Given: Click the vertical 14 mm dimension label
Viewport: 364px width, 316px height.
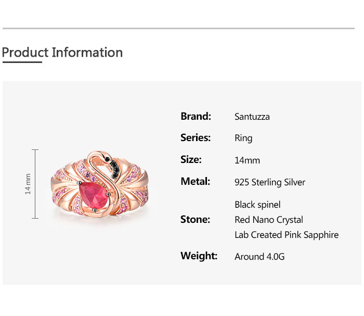Looking at the screenshot, I should pyautogui.click(x=29, y=184).
